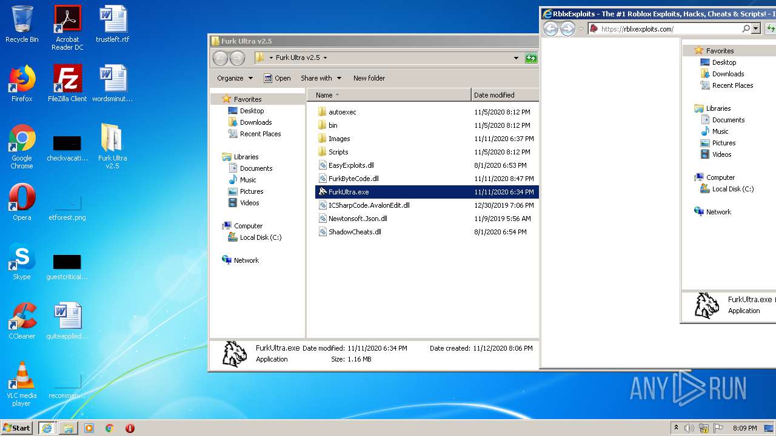
Task: Sort files by Date modified column
Action: coord(505,95)
